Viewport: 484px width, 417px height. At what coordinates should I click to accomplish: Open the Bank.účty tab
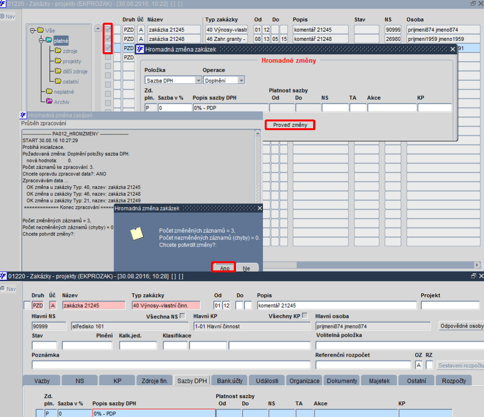coord(230,381)
